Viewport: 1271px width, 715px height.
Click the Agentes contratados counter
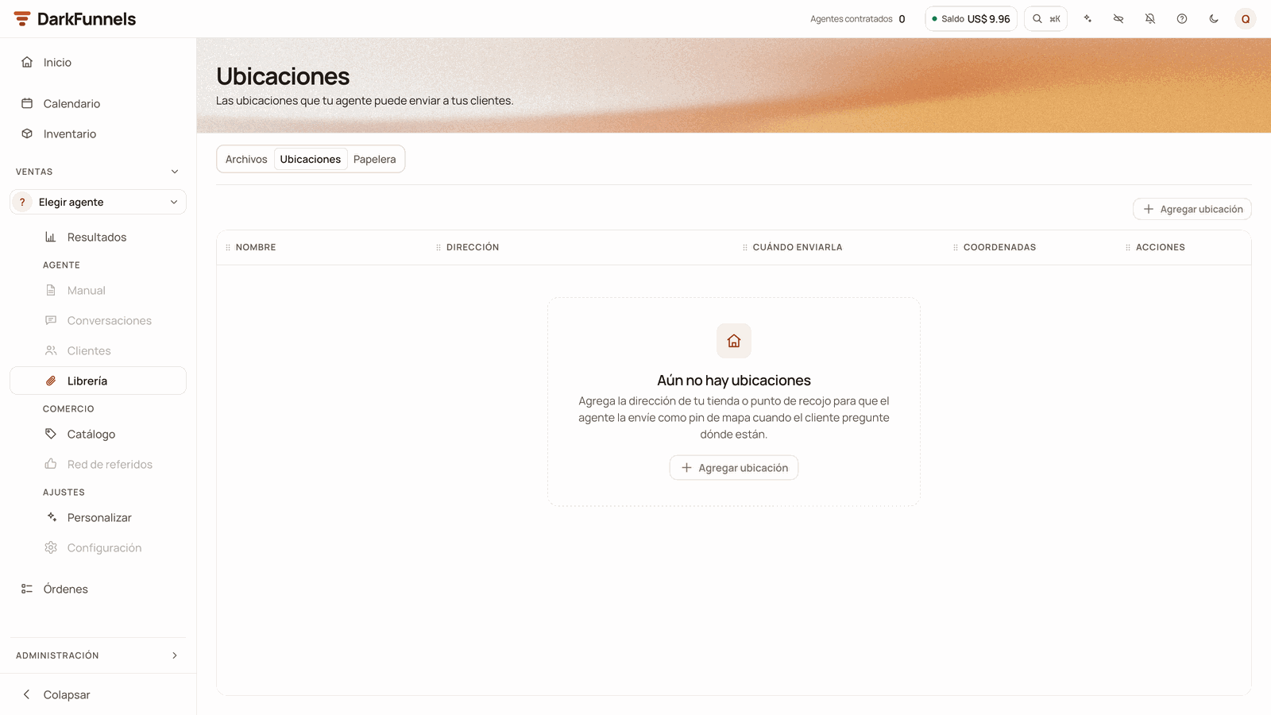pos(858,19)
